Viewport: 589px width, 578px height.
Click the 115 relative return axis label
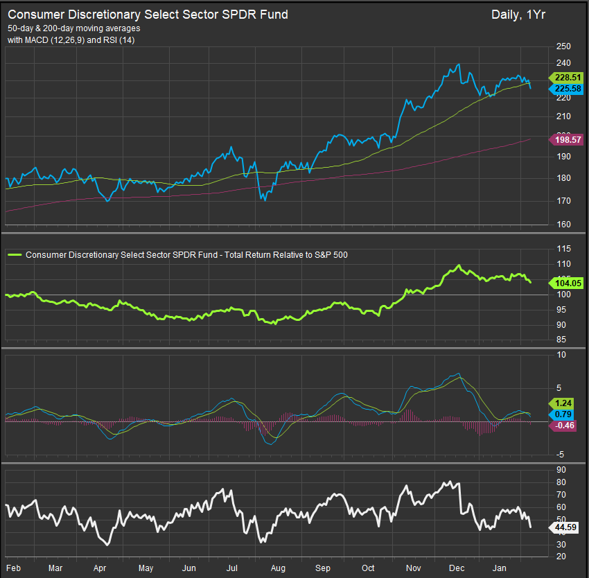coord(563,248)
